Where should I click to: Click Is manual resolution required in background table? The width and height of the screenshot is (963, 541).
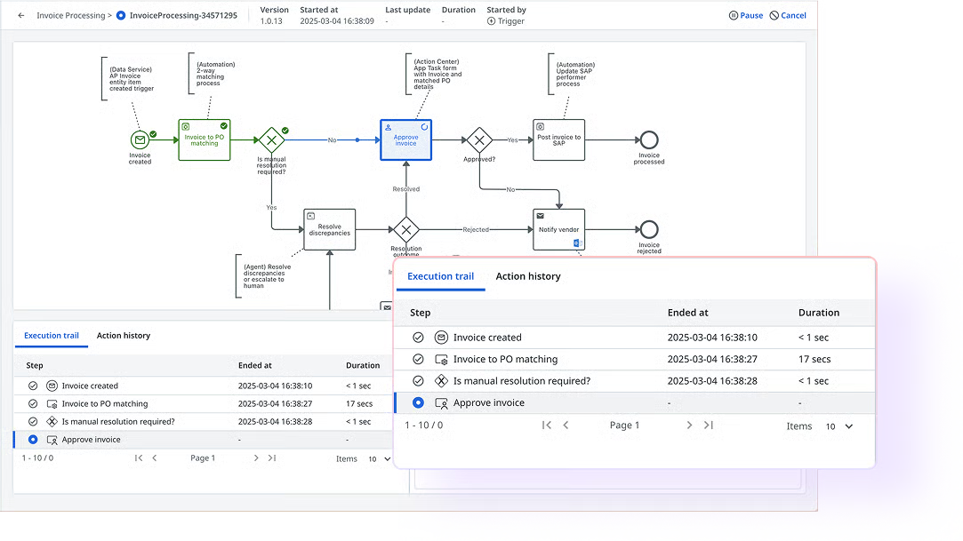click(x=203, y=421)
